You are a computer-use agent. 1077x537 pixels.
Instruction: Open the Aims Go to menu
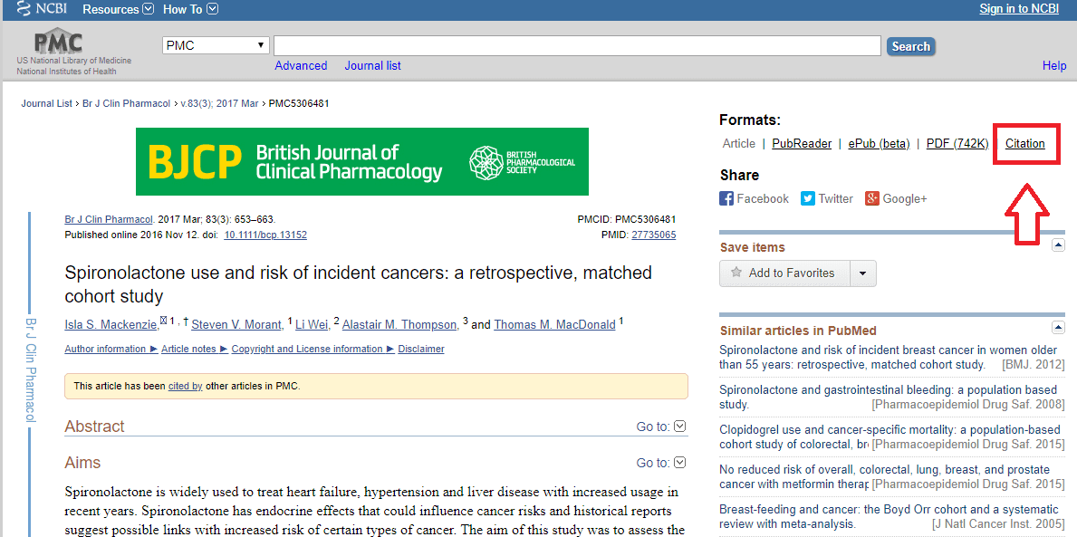pos(660,463)
